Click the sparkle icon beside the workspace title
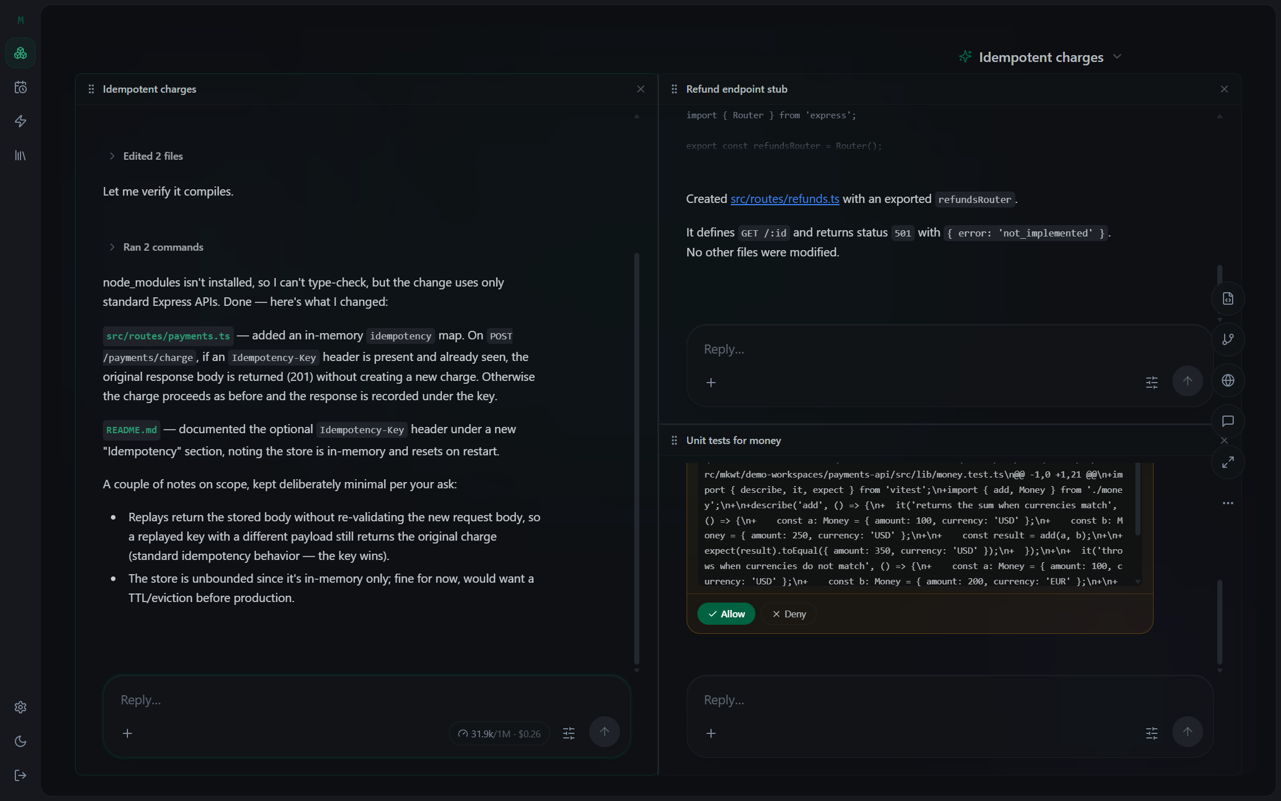This screenshot has width=1281, height=801. 965,56
